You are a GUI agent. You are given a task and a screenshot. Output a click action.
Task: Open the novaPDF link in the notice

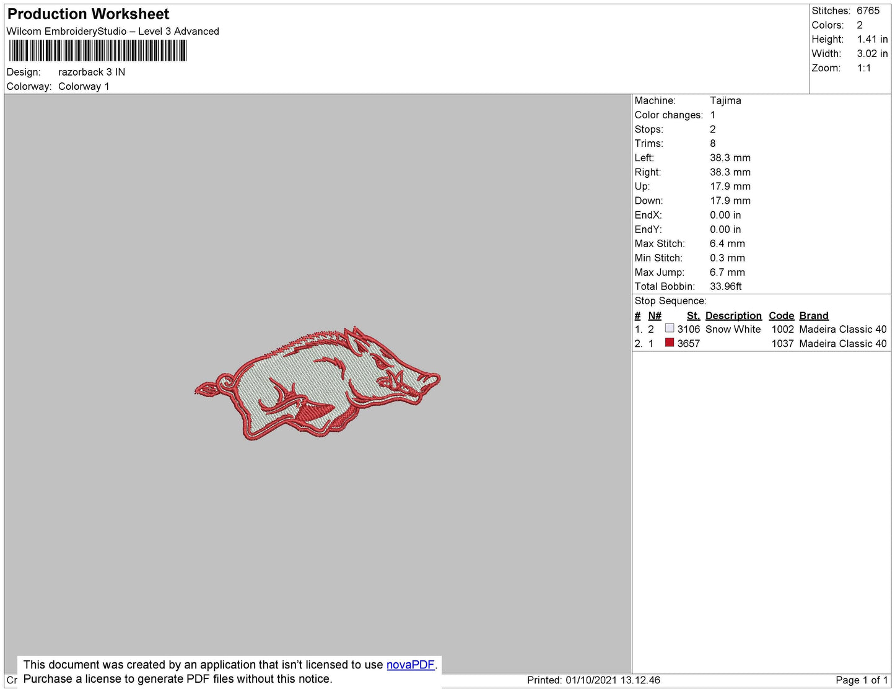coord(411,665)
